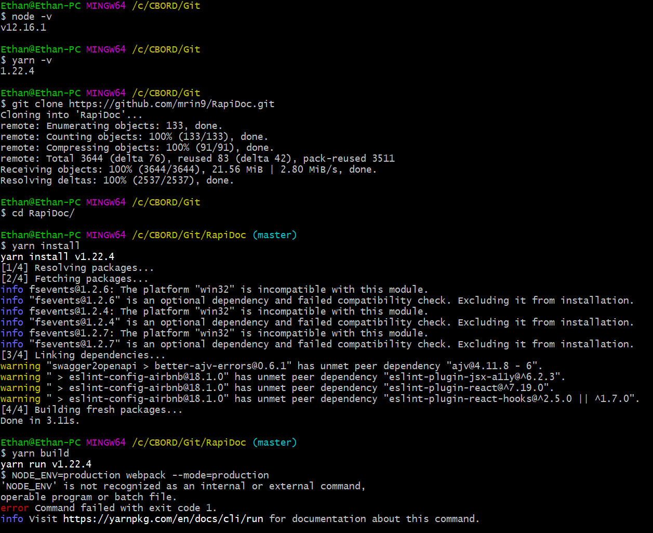The height and width of the screenshot is (533, 653).
Task: Click the GitHub RapiDoc.git URL
Action: pyautogui.click(x=171, y=104)
